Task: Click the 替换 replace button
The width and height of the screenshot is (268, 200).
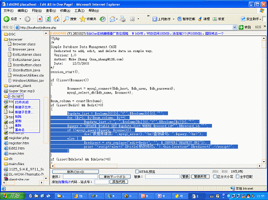Action: (x=186, y=177)
